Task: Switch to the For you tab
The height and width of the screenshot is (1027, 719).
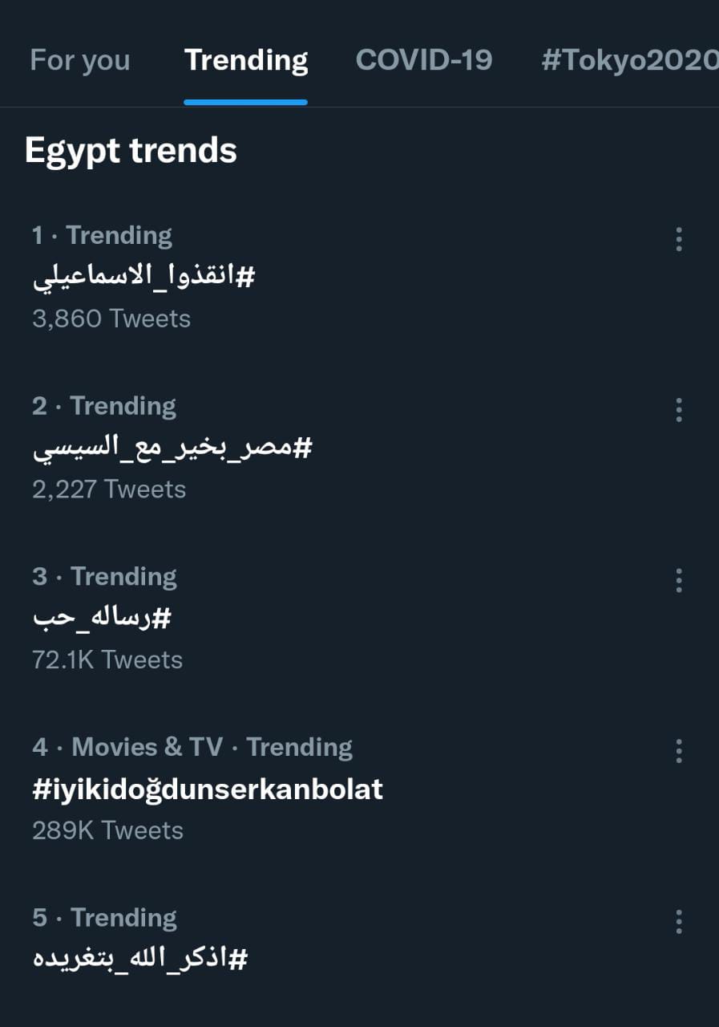Action: (x=79, y=60)
